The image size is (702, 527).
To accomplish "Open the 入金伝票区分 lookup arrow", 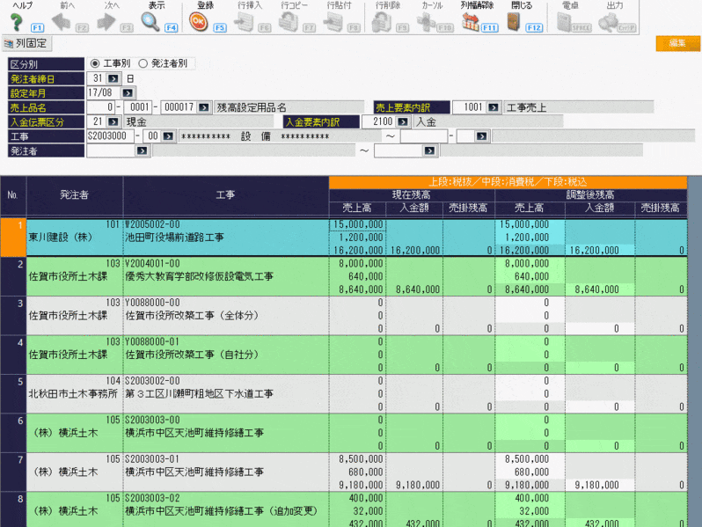I will coord(113,121).
